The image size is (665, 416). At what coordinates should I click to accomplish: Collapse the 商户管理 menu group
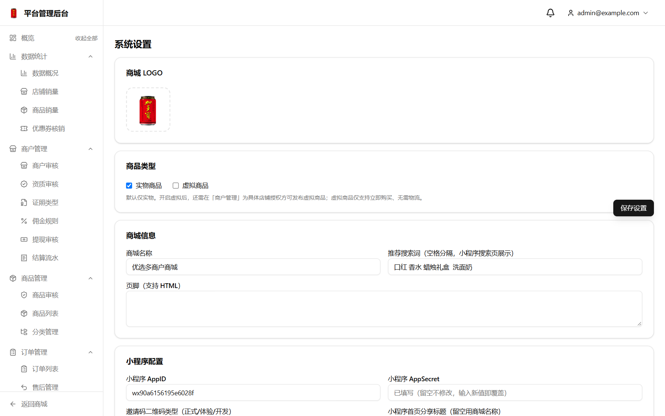[91, 149]
